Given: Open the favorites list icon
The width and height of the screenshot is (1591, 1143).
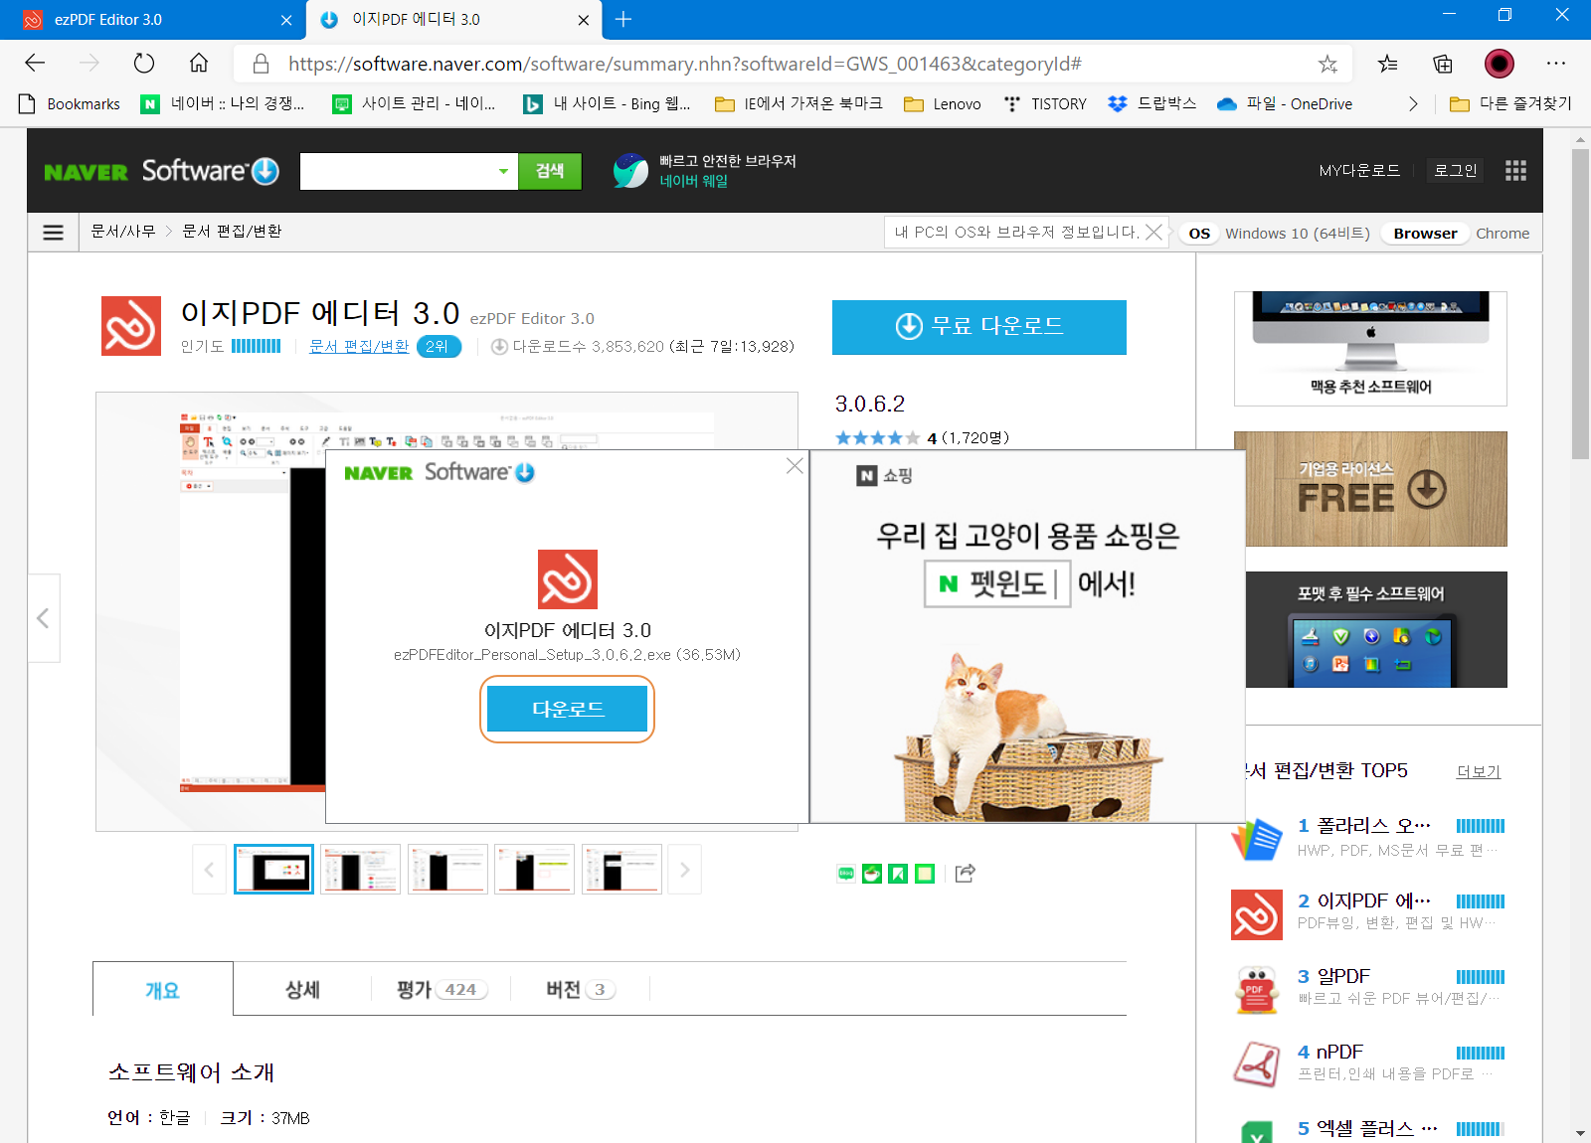Looking at the screenshot, I should click(1388, 64).
